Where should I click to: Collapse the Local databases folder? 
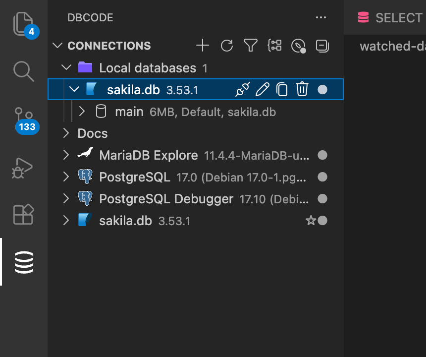pyautogui.click(x=66, y=67)
